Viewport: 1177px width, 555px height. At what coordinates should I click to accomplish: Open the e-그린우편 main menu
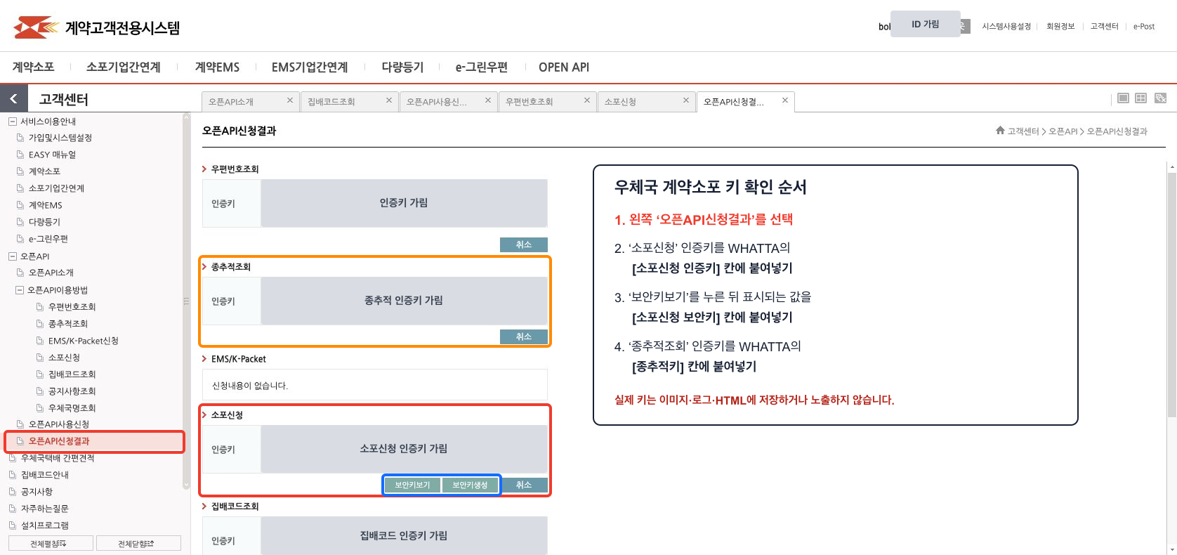coord(482,67)
